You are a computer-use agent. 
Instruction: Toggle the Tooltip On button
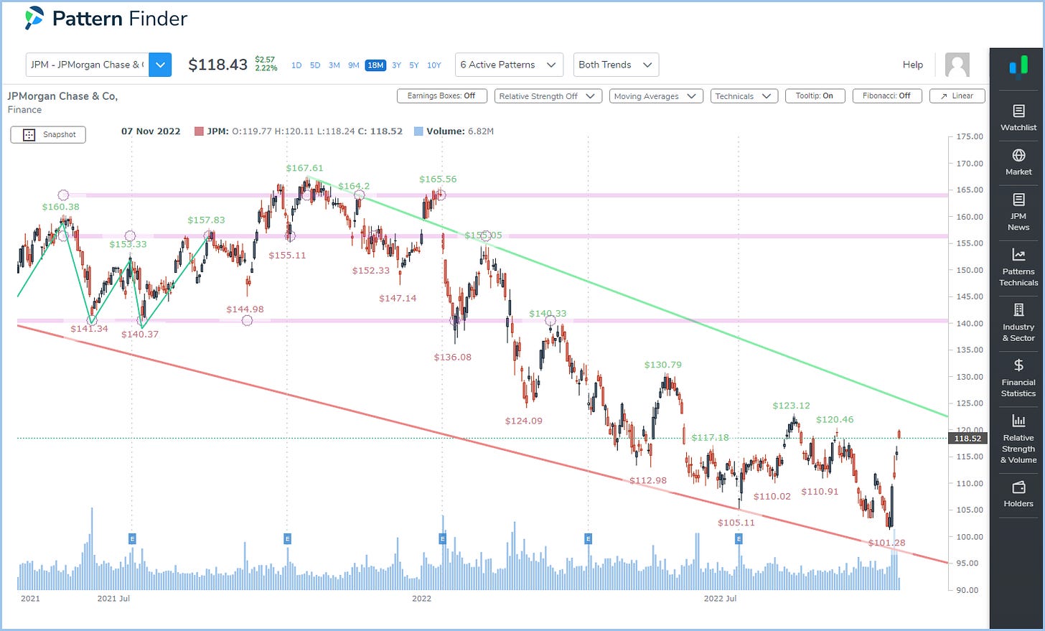pyautogui.click(x=815, y=95)
